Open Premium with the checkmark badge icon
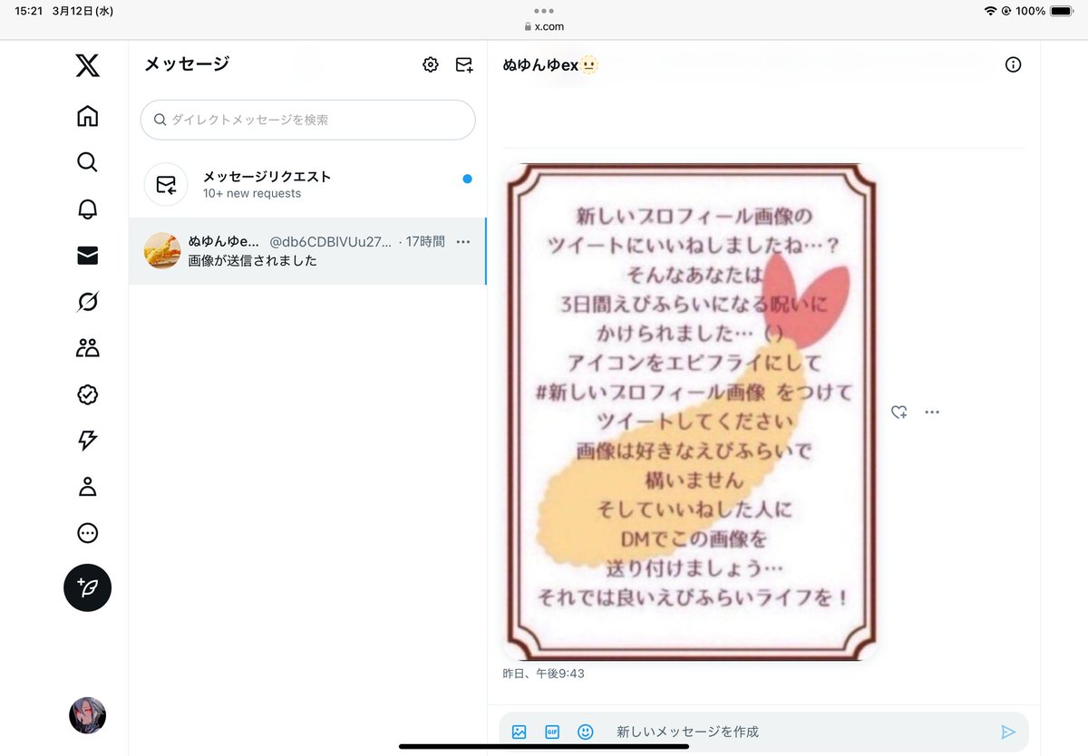Screen dimensions: 1088x756 tap(86, 394)
